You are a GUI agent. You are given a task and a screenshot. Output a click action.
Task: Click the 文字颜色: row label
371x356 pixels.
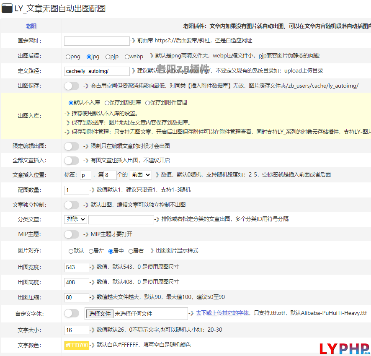[30, 346]
